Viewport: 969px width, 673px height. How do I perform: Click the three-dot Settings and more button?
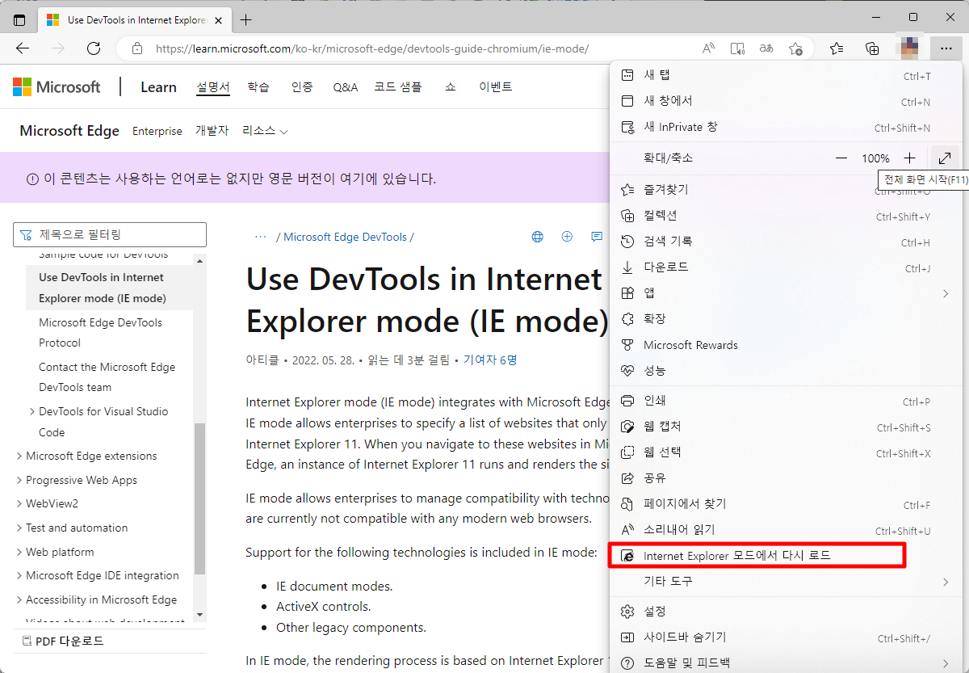point(946,48)
